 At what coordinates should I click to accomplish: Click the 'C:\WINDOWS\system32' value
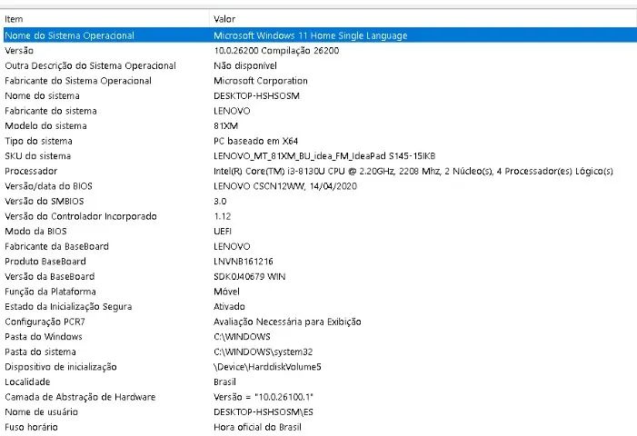click(x=263, y=352)
